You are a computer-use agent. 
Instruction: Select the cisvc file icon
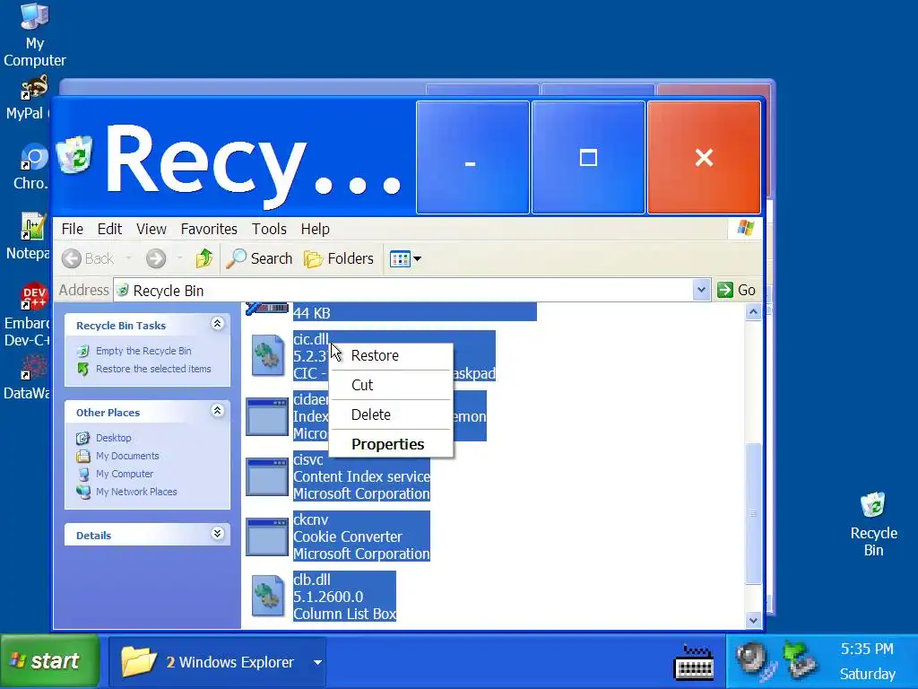pos(267,477)
